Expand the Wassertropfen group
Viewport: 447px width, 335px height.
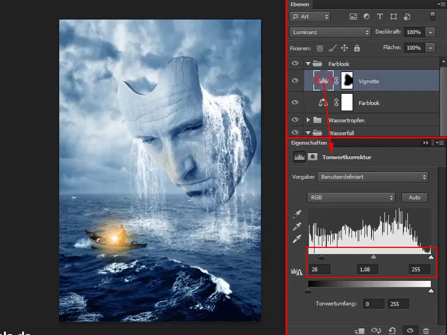[308, 120]
